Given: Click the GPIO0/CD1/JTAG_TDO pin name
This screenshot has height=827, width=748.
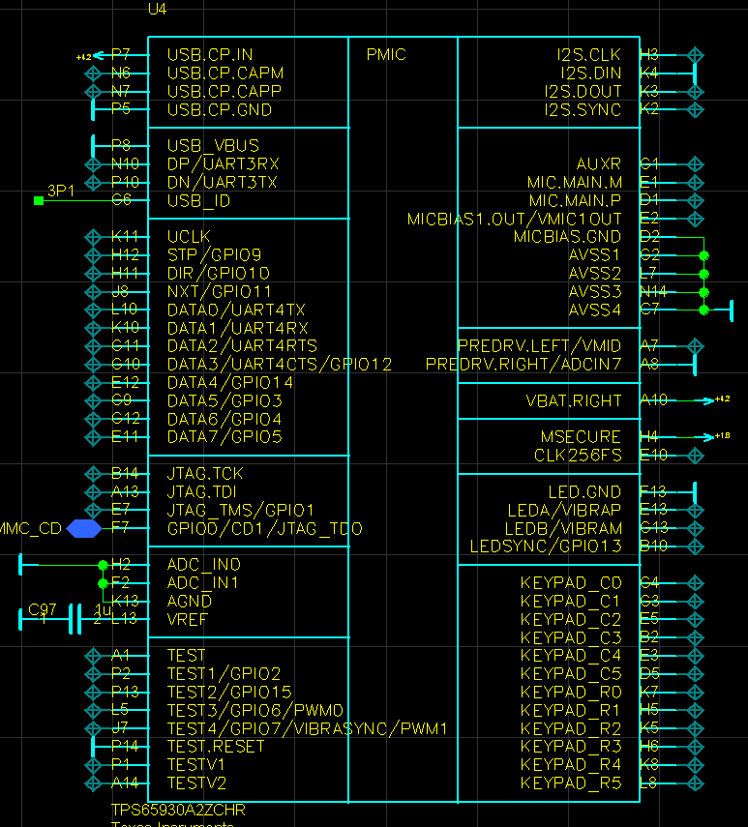Looking at the screenshot, I should (265, 529).
